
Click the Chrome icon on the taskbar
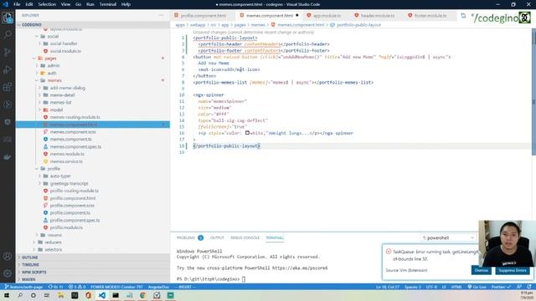click(143, 295)
